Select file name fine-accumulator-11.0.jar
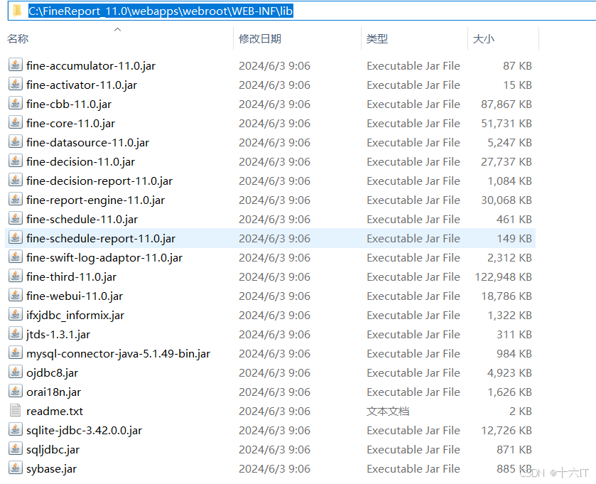The image size is (596, 484). point(91,66)
